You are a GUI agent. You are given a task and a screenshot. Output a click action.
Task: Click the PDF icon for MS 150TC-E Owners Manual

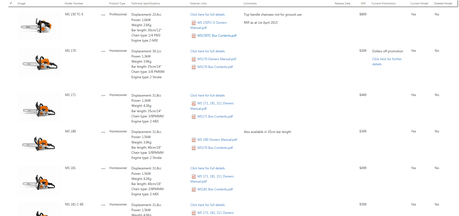[x=194, y=23]
